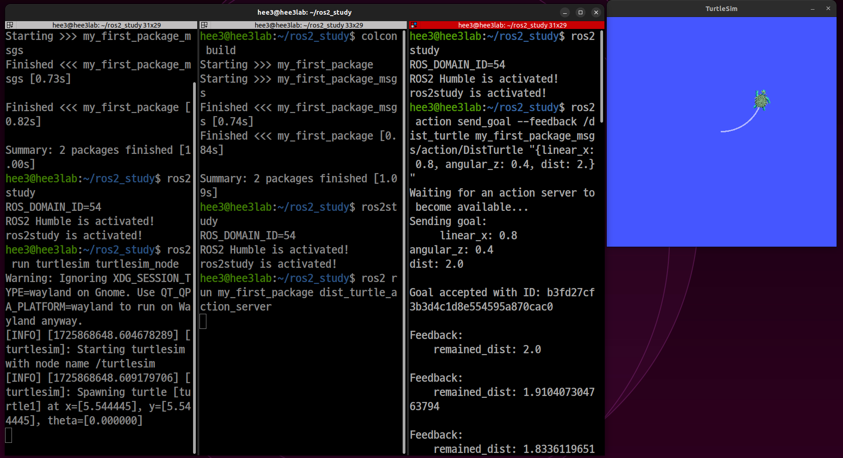Click 'ros2study is activated!' in middle terminal
Screen dimensions: 843x458
[268, 264]
